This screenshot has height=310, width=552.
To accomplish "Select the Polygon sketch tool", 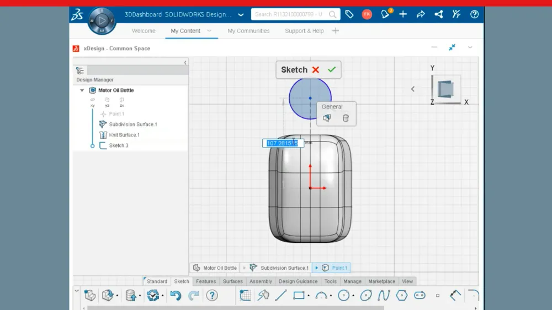I will point(402,295).
